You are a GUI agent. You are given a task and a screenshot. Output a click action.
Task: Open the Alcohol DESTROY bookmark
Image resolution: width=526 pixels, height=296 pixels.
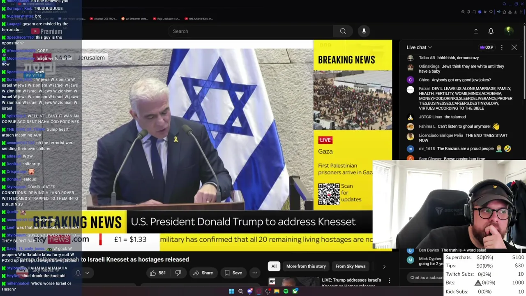(x=103, y=18)
